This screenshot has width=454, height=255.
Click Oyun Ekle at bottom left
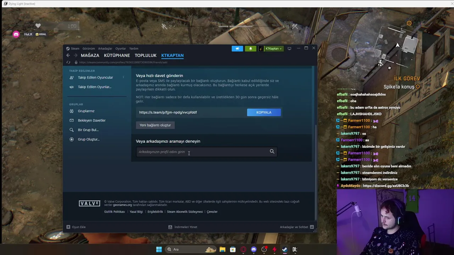click(76, 227)
